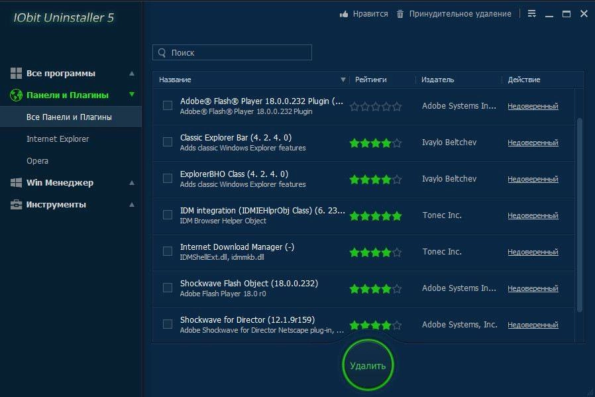Collapse Панели и Плагины section arrow
Screen dimensions: 595x397
[x=132, y=95]
